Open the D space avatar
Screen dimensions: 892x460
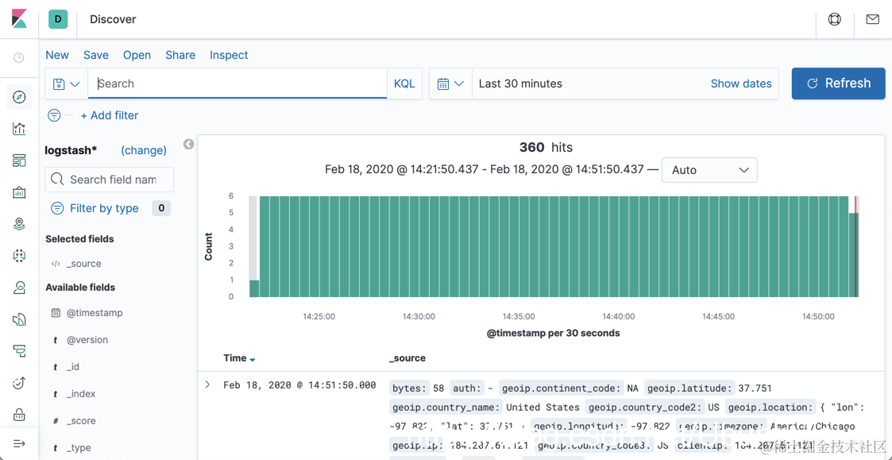point(58,19)
